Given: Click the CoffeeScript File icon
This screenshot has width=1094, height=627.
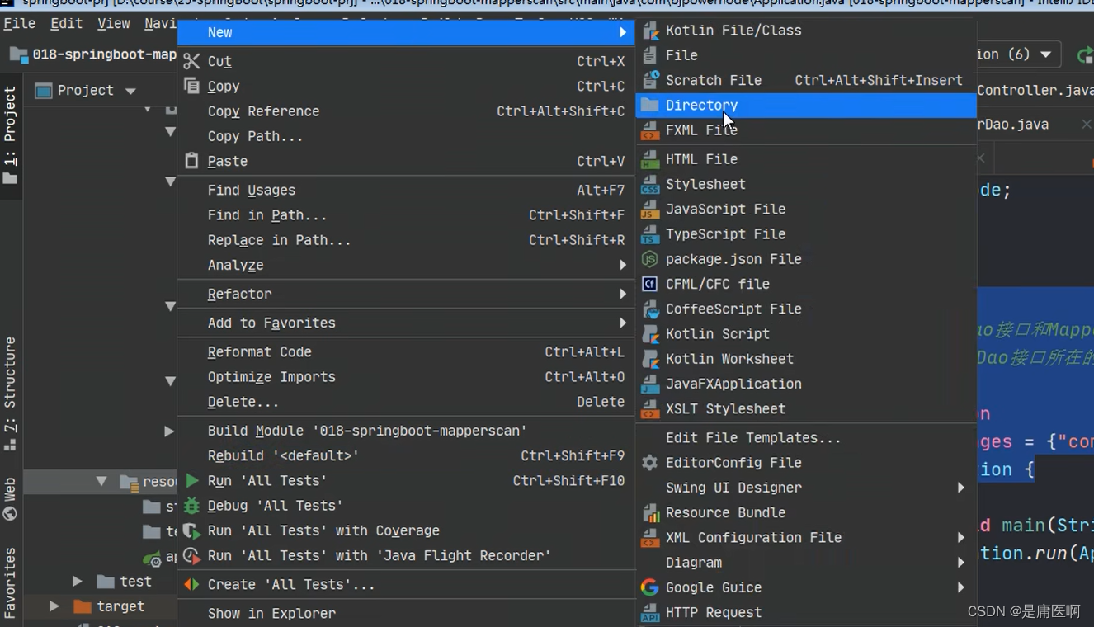Looking at the screenshot, I should (650, 309).
